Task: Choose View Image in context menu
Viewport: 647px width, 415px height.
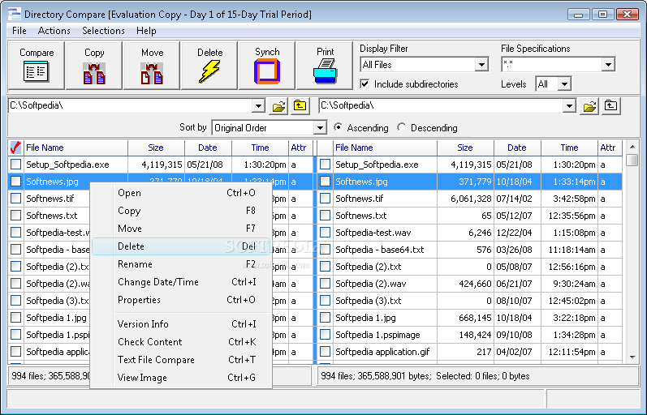Action: tap(181, 378)
